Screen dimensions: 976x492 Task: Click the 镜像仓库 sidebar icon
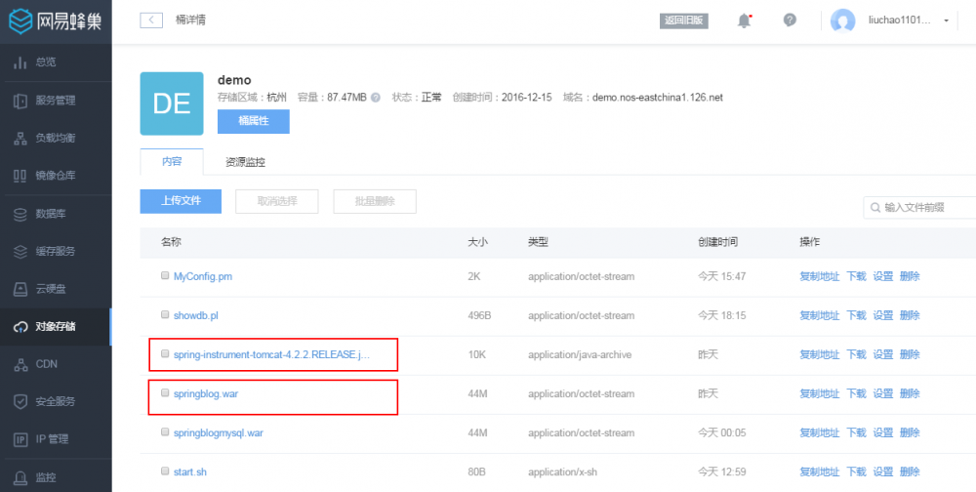pyautogui.click(x=20, y=176)
